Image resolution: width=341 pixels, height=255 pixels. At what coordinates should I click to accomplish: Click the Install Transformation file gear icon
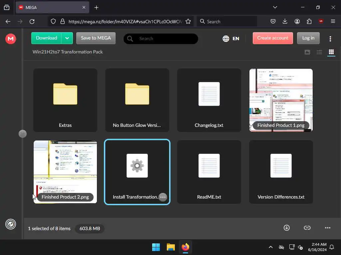(x=137, y=166)
